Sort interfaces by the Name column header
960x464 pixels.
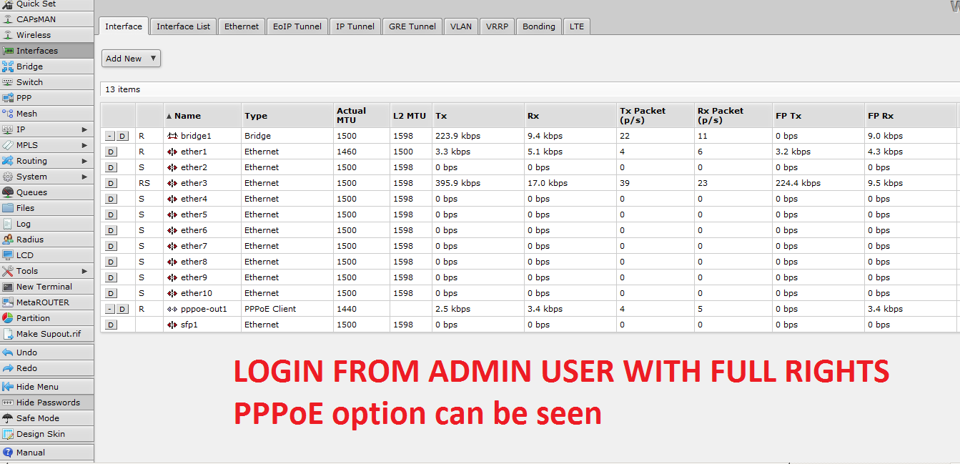[x=186, y=115]
